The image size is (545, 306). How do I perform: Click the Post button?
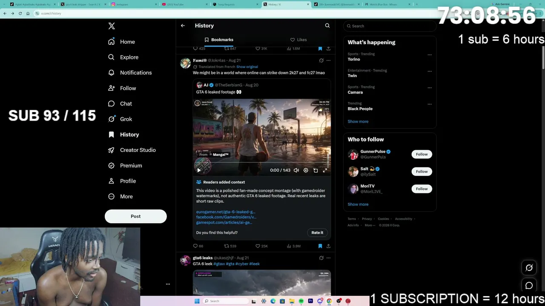[x=135, y=216]
